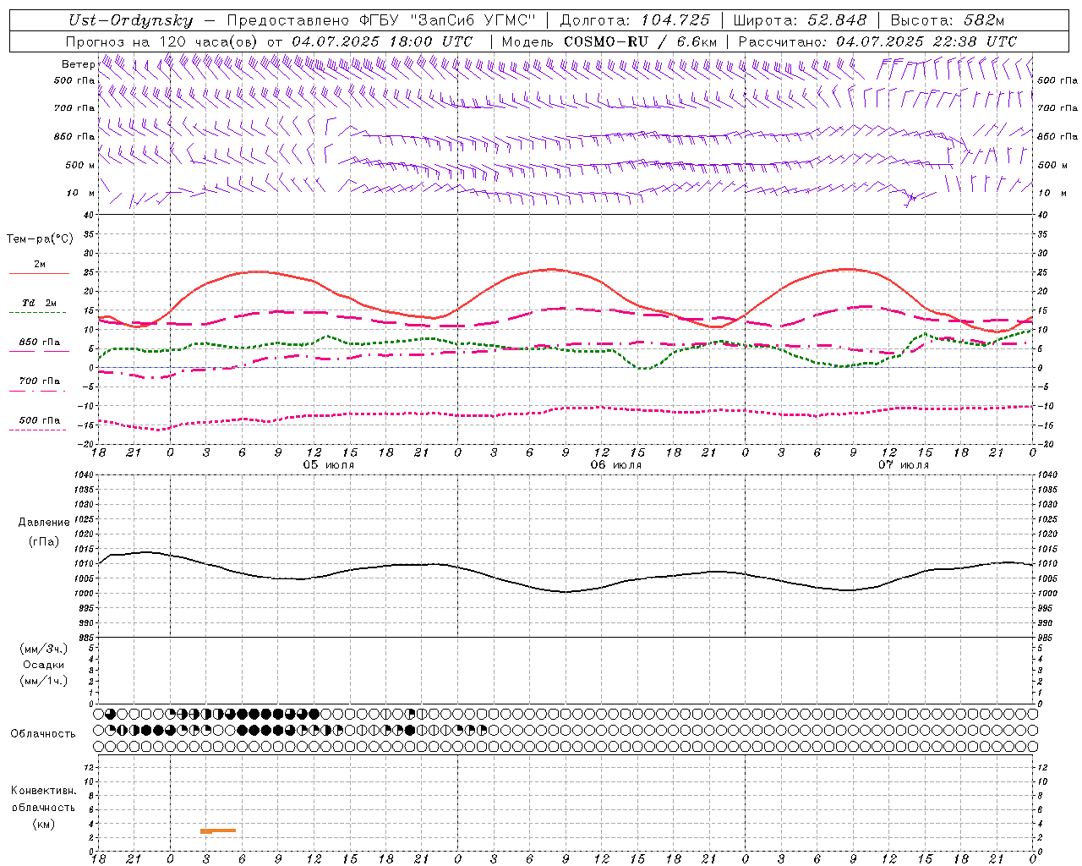Click the model label "Модель COSMO-RU / 6.6км"
This screenshot has width=1082, height=866.
tap(609, 41)
